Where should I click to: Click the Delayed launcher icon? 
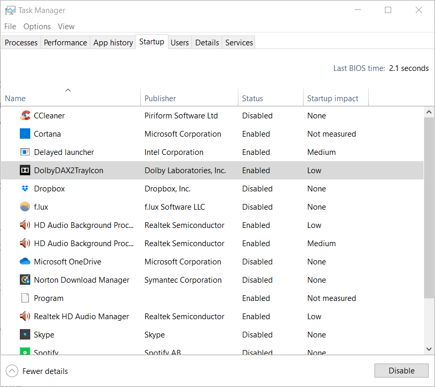click(x=25, y=152)
